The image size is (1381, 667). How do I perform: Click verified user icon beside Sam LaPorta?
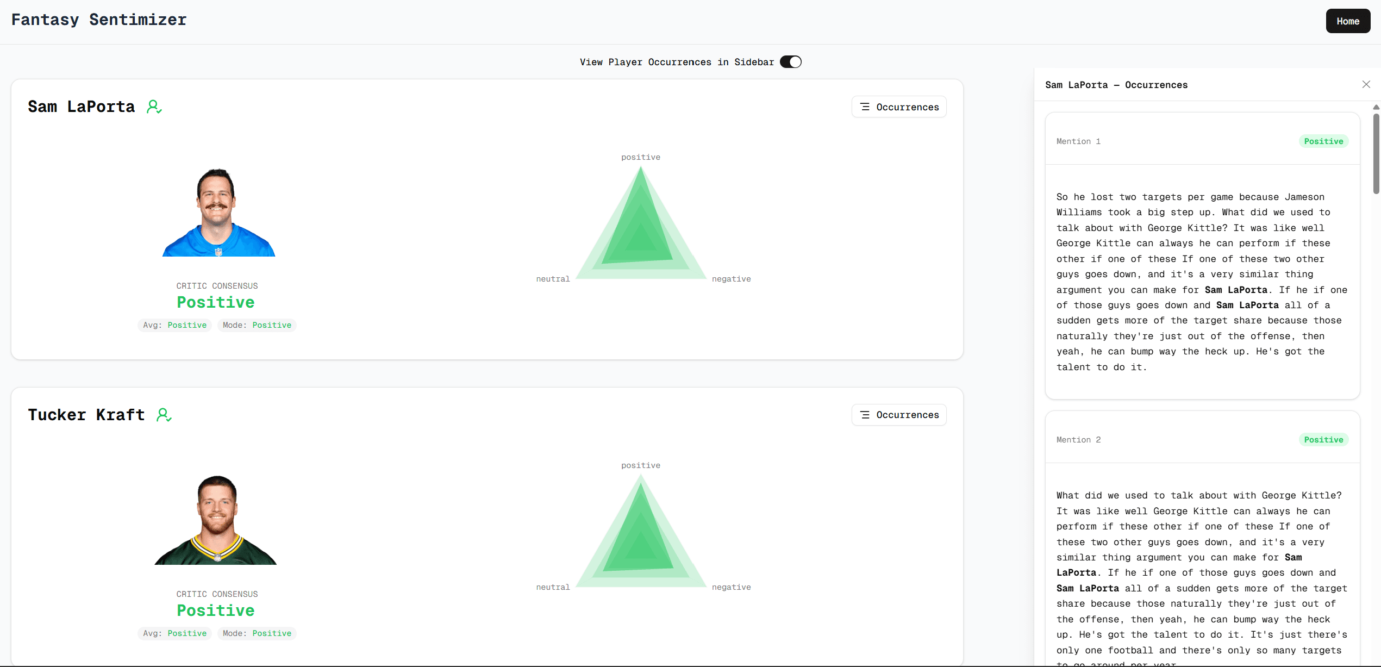154,107
